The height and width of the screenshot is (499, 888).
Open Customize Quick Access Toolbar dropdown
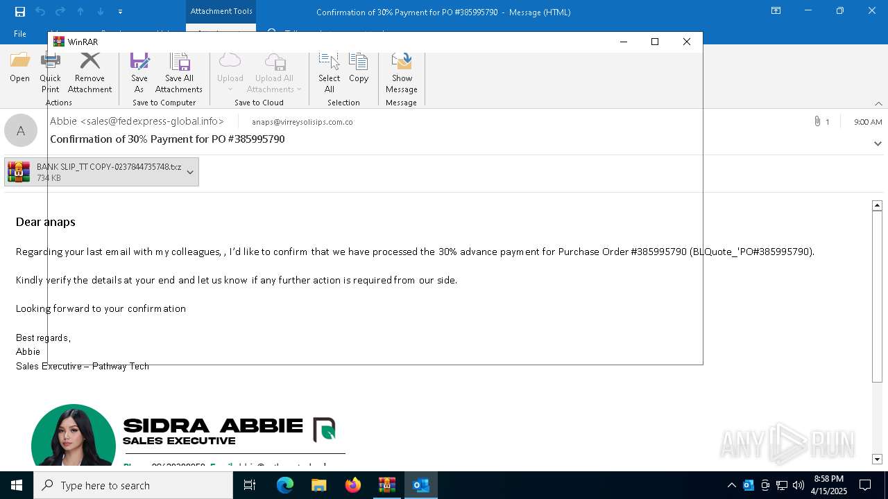121,12
